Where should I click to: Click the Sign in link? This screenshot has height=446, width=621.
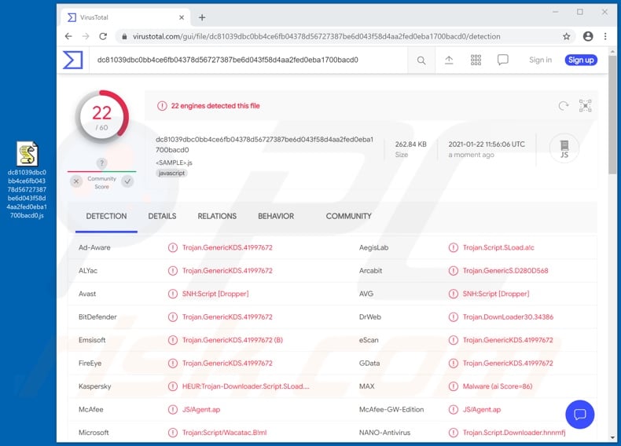point(540,60)
